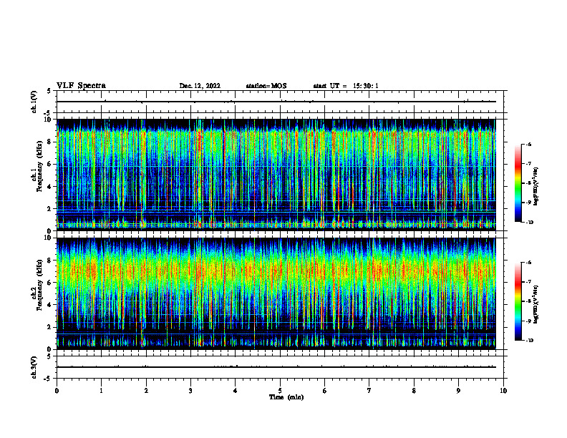567x438 pixels.
Task: Click inside the ch.1 spectrogram plot
Action: 276,175
